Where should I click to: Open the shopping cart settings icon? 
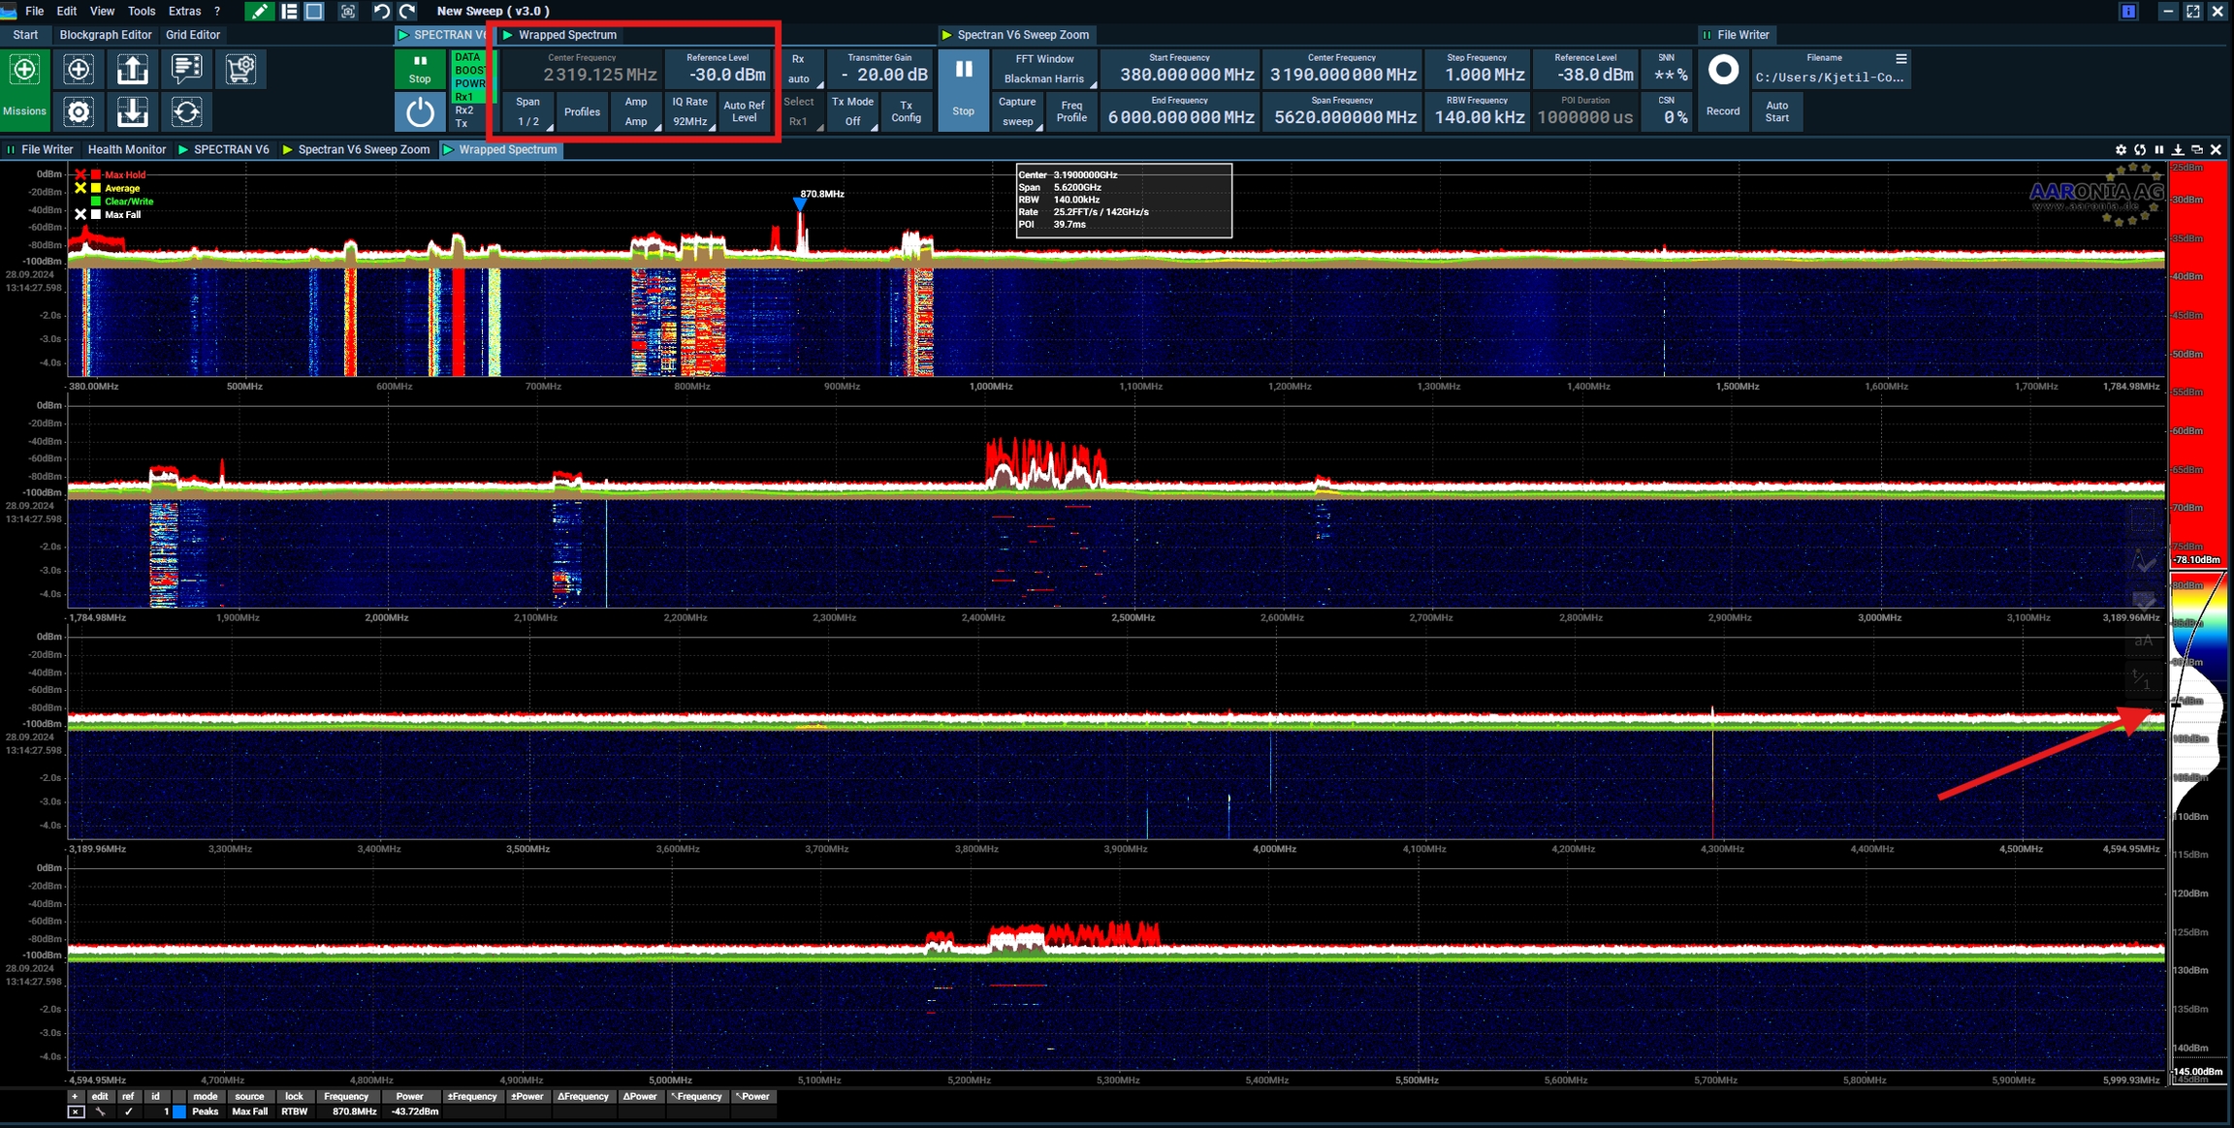click(240, 70)
